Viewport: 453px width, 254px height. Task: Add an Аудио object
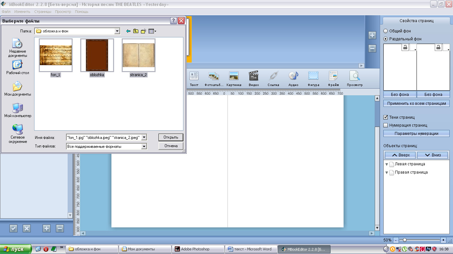pyautogui.click(x=293, y=76)
